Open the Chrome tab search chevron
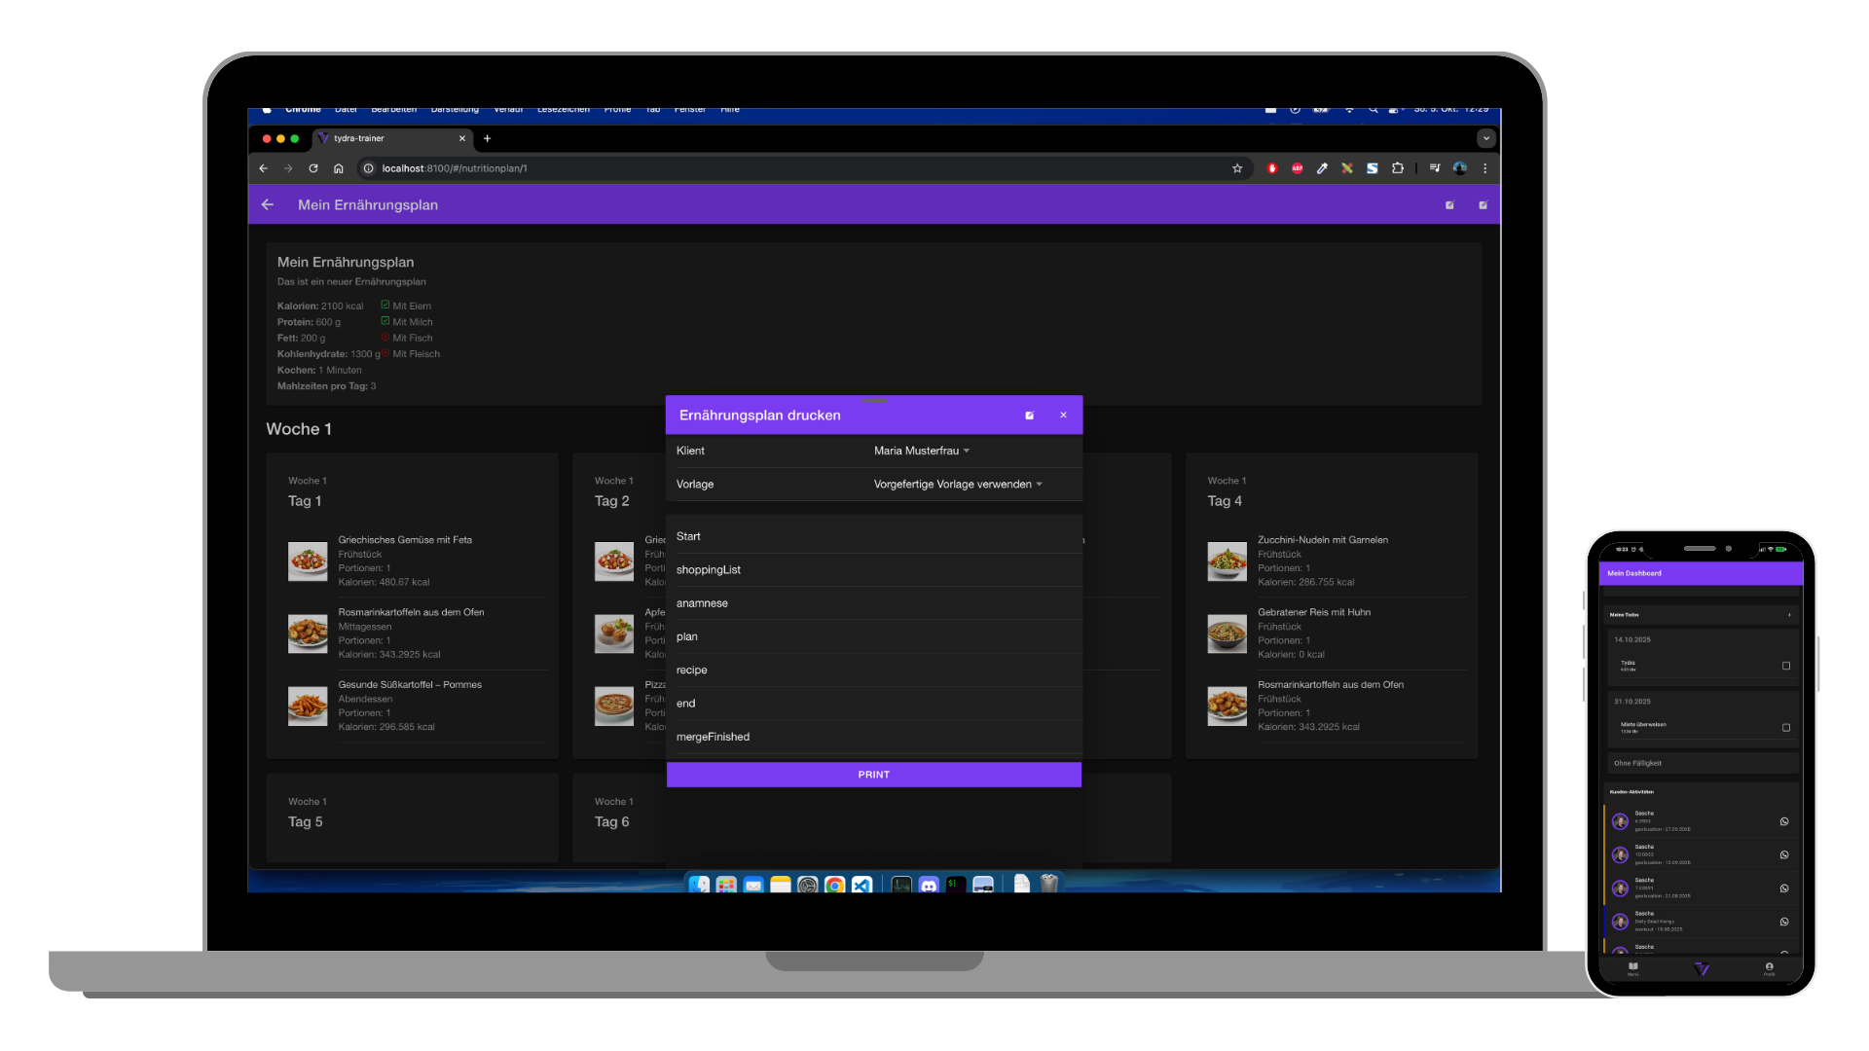The image size is (1869, 1051). pyautogui.click(x=1485, y=138)
